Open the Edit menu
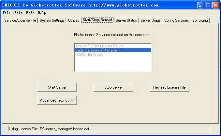This screenshot has width=221, height=136. pyautogui.click(x=18, y=13)
